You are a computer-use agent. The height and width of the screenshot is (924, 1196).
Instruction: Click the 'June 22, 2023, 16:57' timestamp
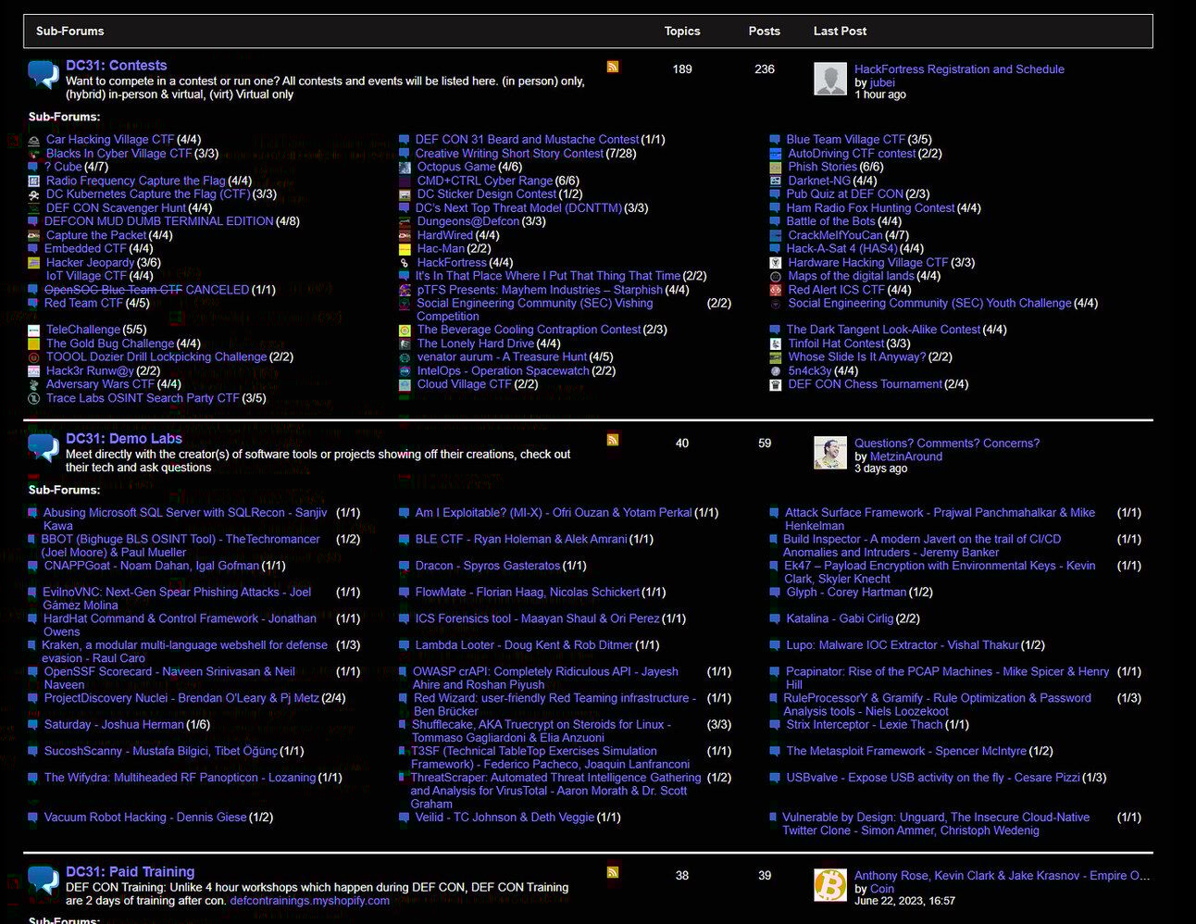click(905, 901)
